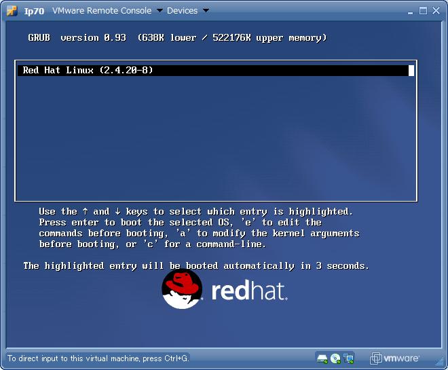Viewport: 448px width, 370px height.
Task: Maximize the Remote Console window
Action: (x=423, y=11)
